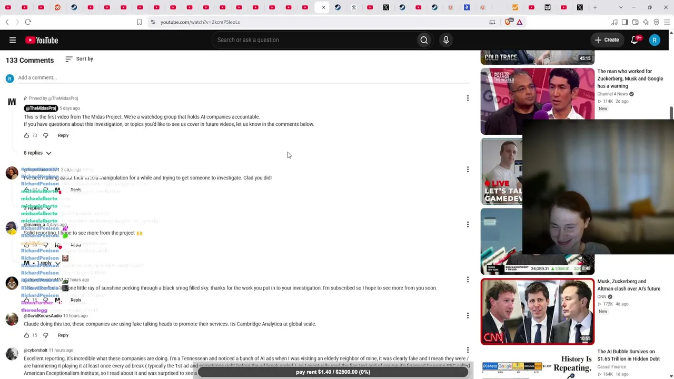Screen dimensions: 674x379
Task: Click the pay rent goal progress bar
Action: click(333, 372)
